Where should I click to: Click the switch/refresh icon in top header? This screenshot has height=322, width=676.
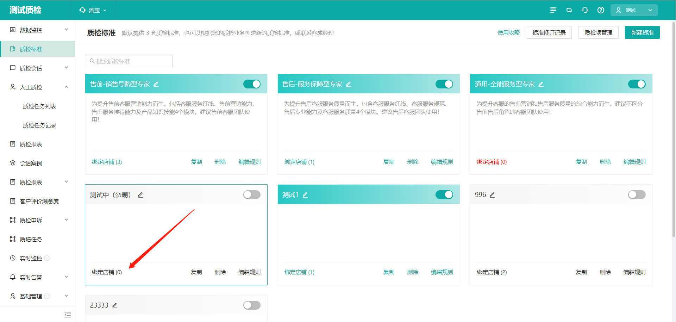[569, 10]
